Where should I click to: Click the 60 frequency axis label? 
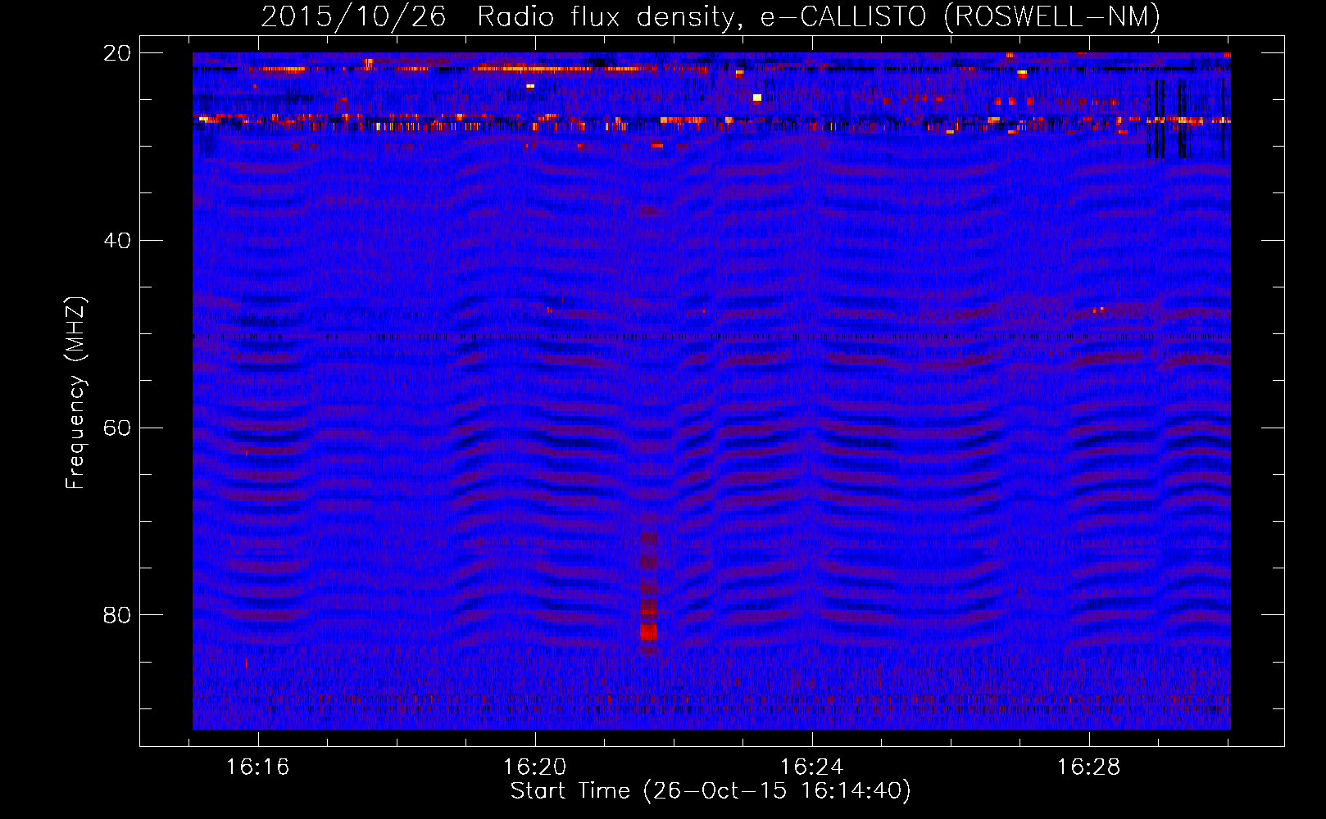pos(116,428)
